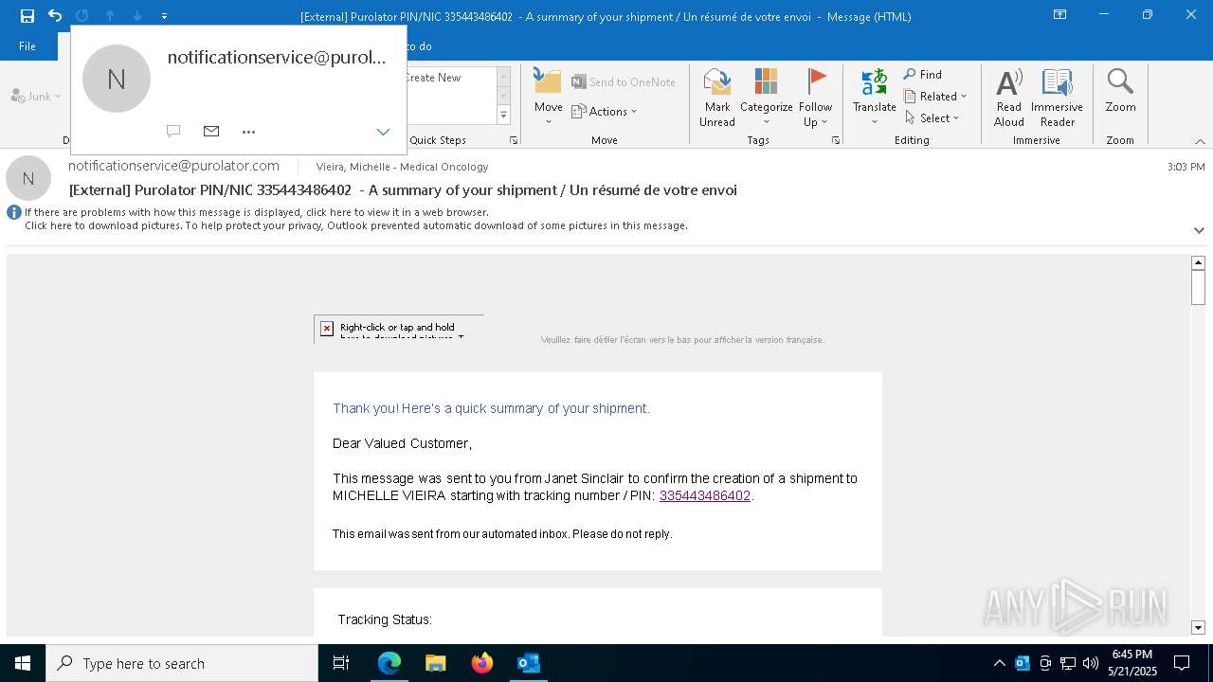Open the Customize Quick Access Toolbar dropdown
This screenshot has height=682, width=1213.
pos(164,16)
